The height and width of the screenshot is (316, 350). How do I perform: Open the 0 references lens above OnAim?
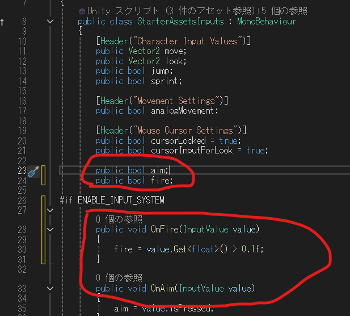[x=119, y=278]
